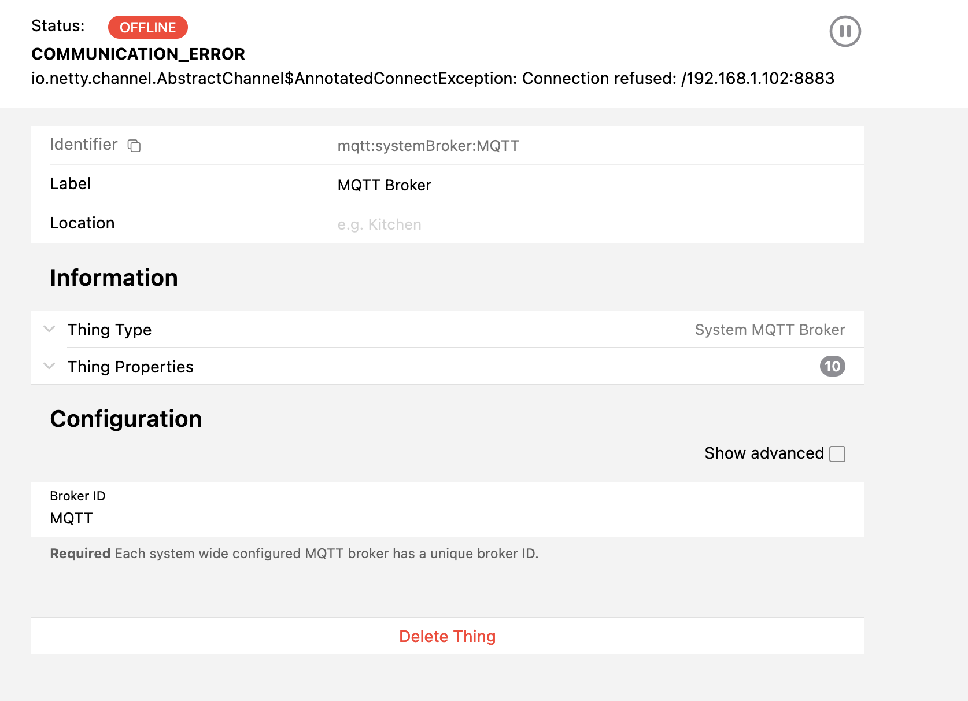
Task: Click the Thing Properties count badge
Action: point(832,366)
